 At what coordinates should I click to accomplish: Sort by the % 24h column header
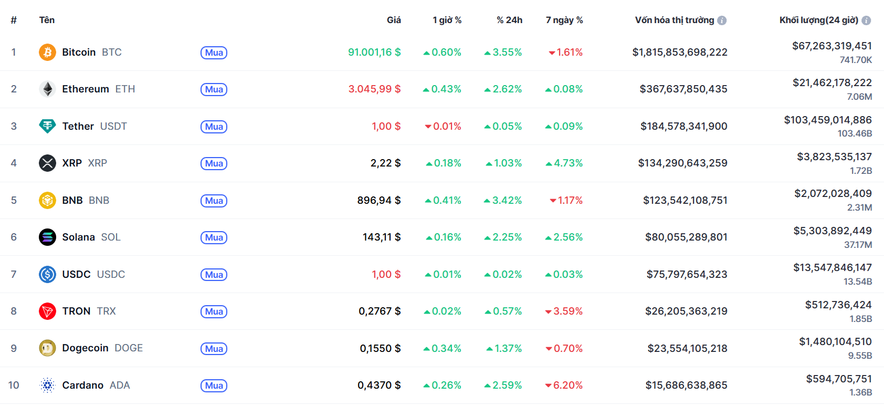click(x=509, y=20)
